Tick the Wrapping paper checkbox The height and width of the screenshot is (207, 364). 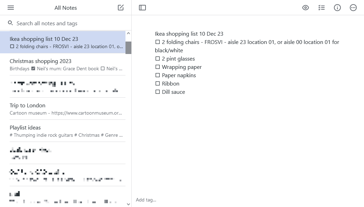tap(158, 66)
